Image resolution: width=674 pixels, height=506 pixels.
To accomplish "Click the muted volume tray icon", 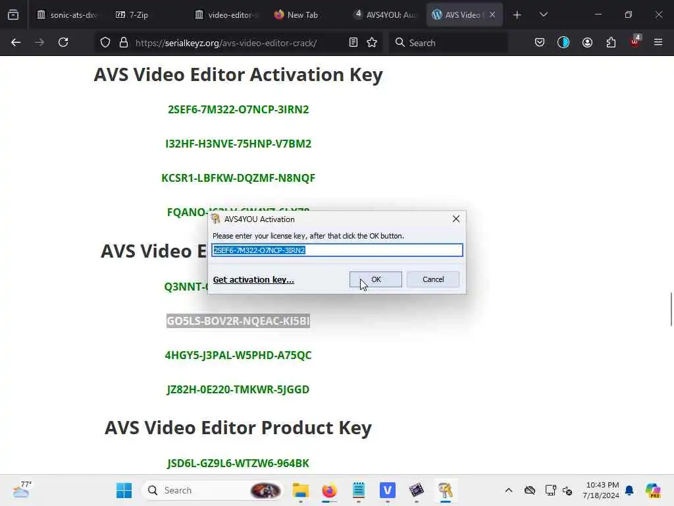I will [567, 490].
